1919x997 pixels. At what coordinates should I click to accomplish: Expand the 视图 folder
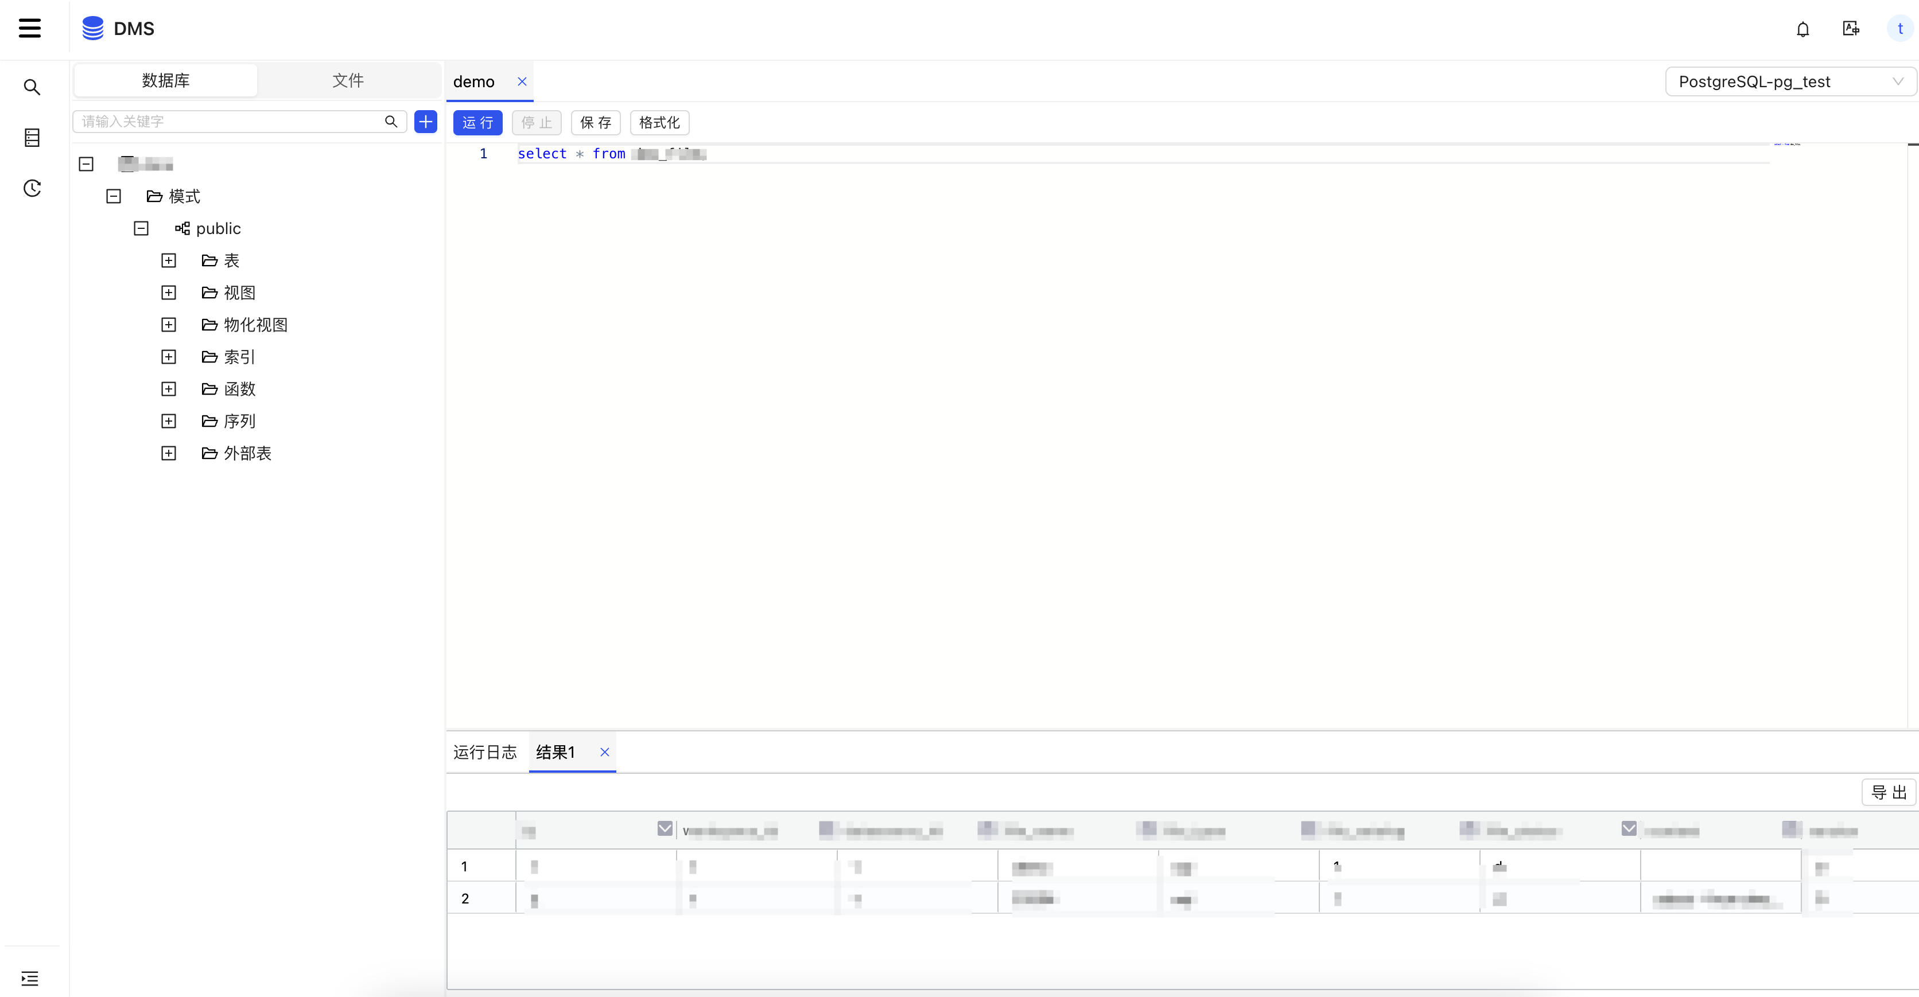click(169, 293)
